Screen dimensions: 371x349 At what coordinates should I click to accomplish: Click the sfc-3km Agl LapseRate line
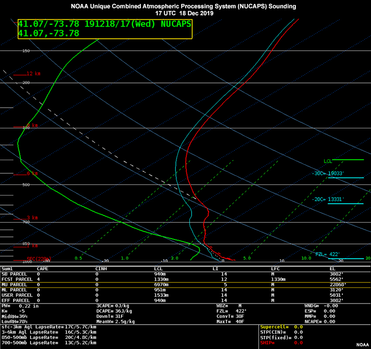[x=49, y=327]
